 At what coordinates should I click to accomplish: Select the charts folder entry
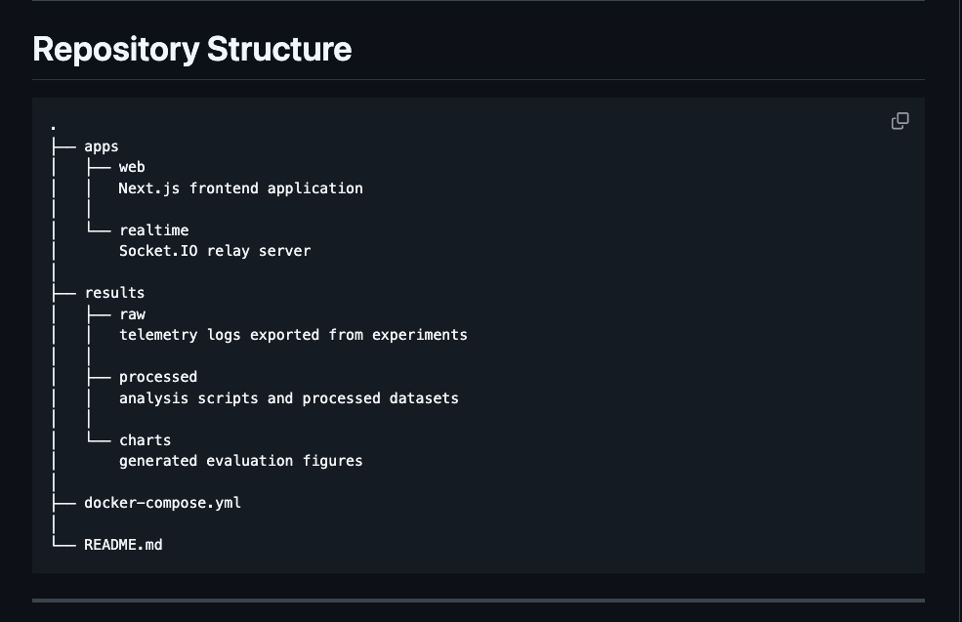(x=146, y=440)
